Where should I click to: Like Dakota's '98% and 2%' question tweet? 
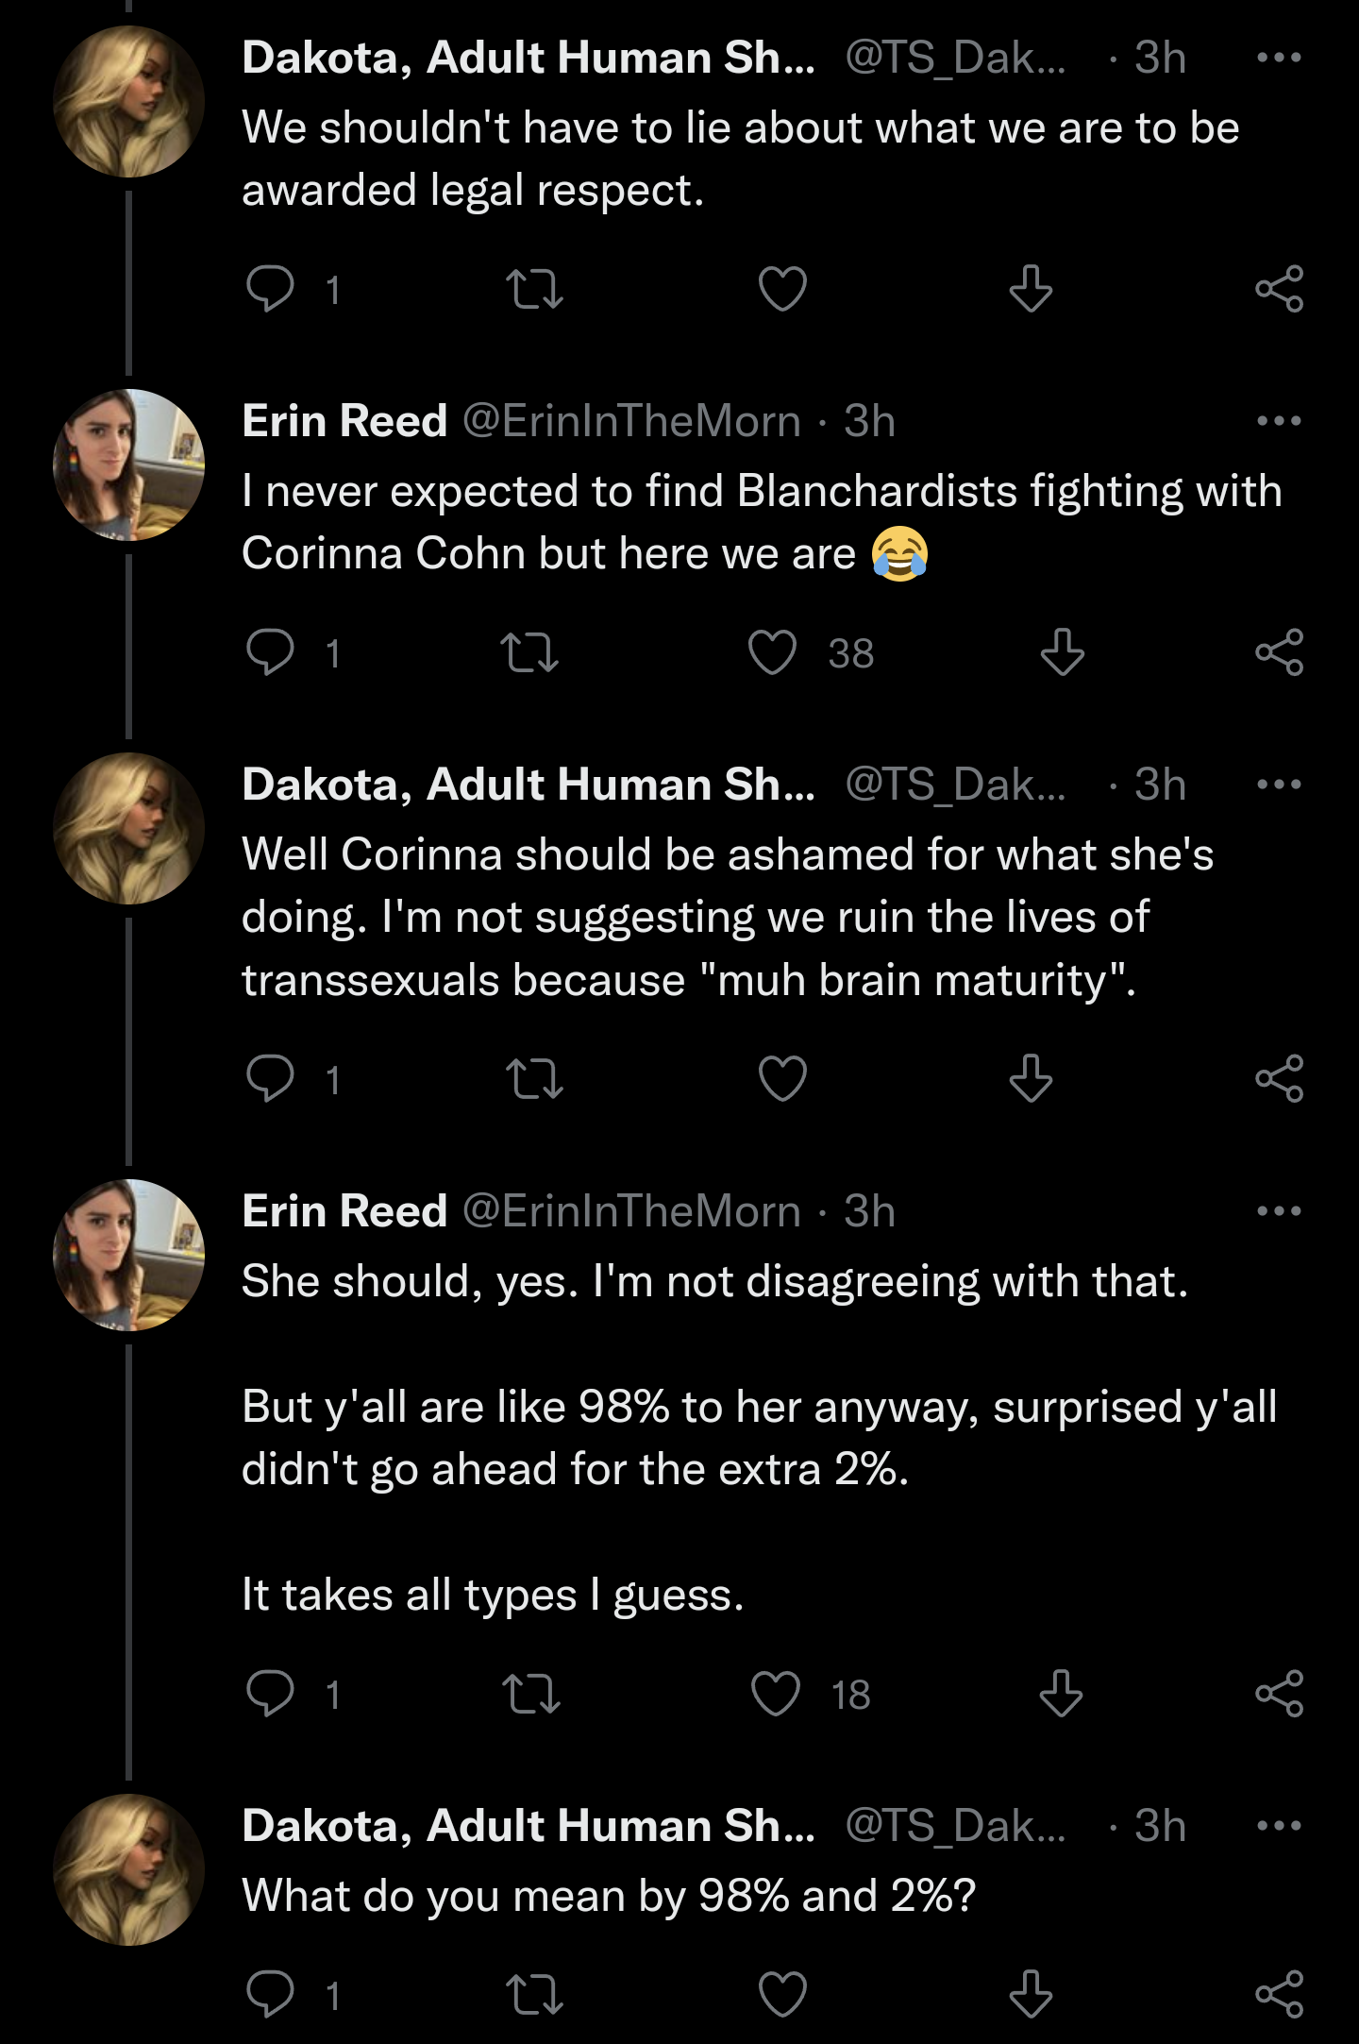[782, 1994]
